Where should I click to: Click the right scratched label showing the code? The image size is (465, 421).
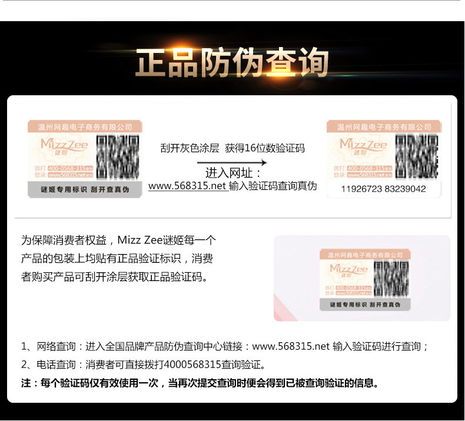point(384,159)
